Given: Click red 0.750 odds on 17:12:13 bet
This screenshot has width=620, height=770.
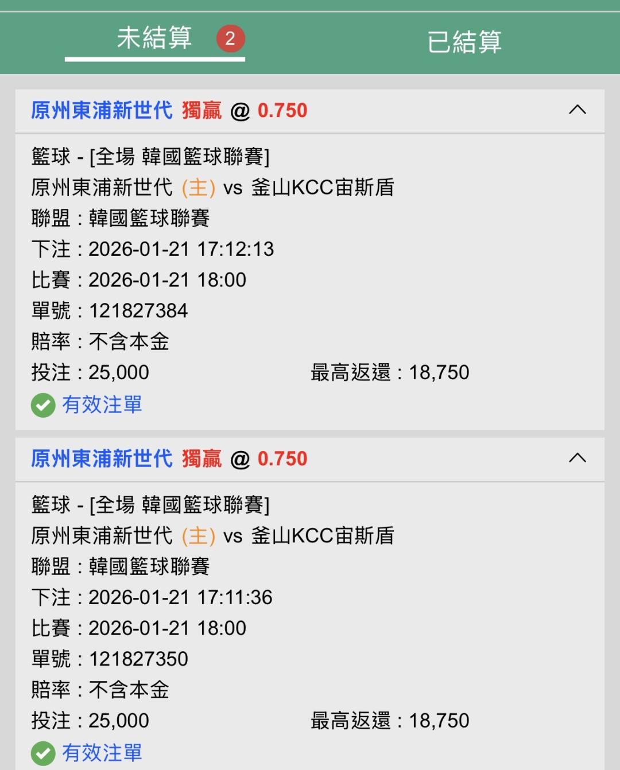Looking at the screenshot, I should tap(282, 110).
